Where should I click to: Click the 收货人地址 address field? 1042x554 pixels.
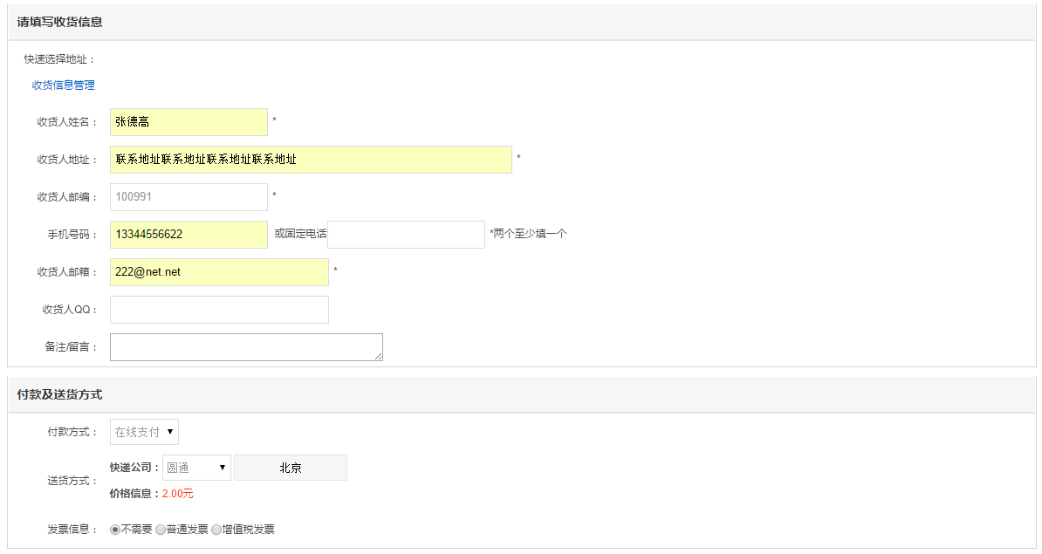[311, 160]
